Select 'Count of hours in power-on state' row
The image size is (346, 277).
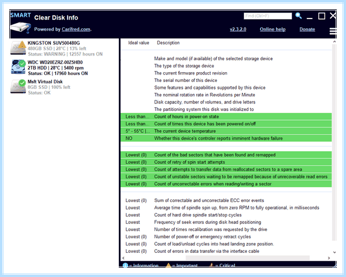[226, 117]
